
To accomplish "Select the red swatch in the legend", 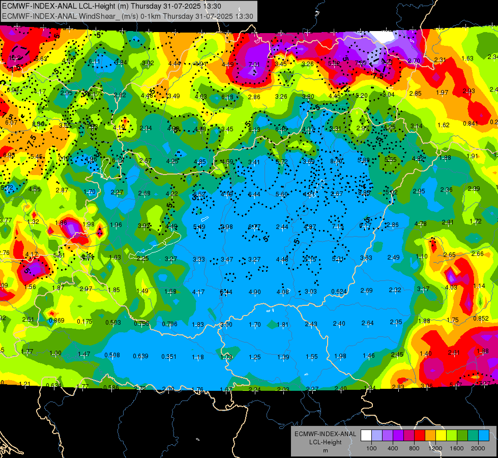I will tap(420, 436).
